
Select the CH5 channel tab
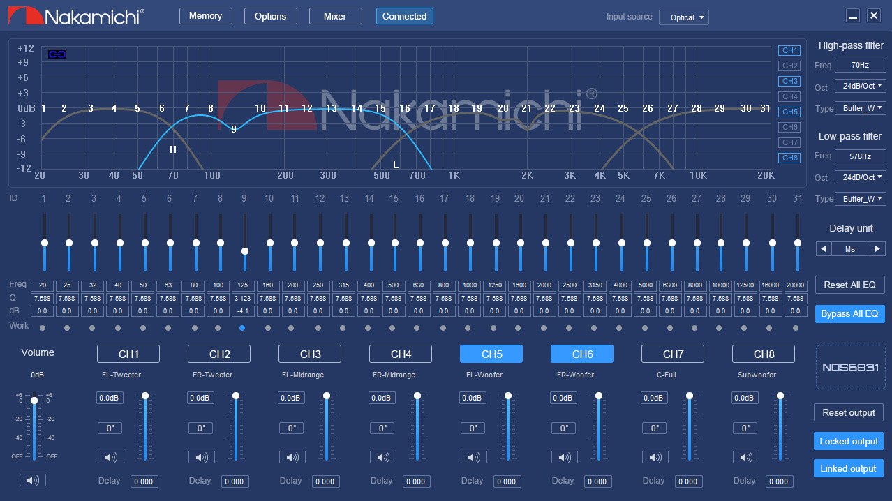491,354
